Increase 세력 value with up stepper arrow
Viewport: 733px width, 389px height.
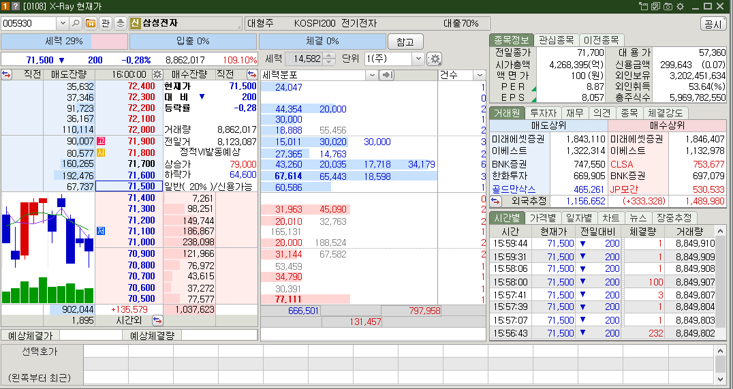click(329, 56)
